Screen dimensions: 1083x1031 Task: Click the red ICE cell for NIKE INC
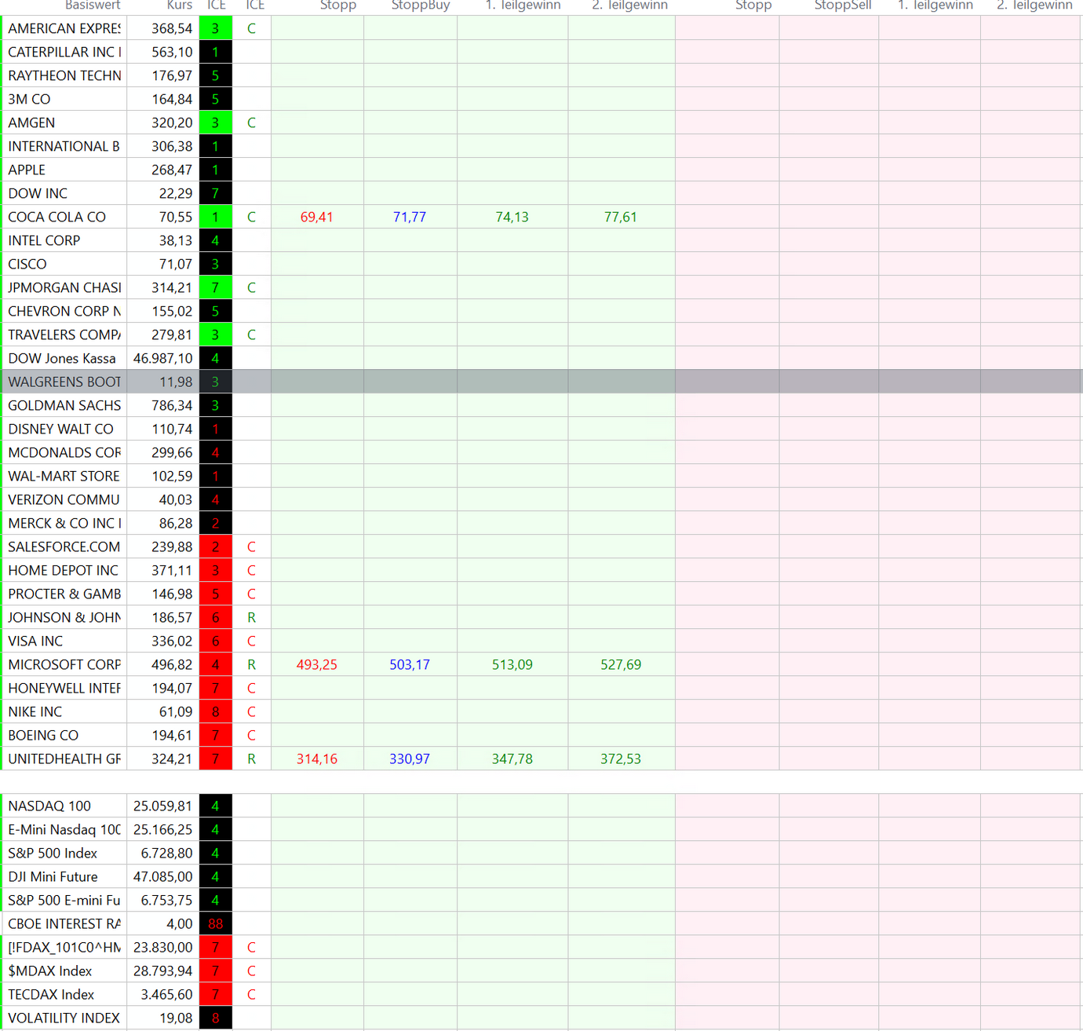point(215,711)
